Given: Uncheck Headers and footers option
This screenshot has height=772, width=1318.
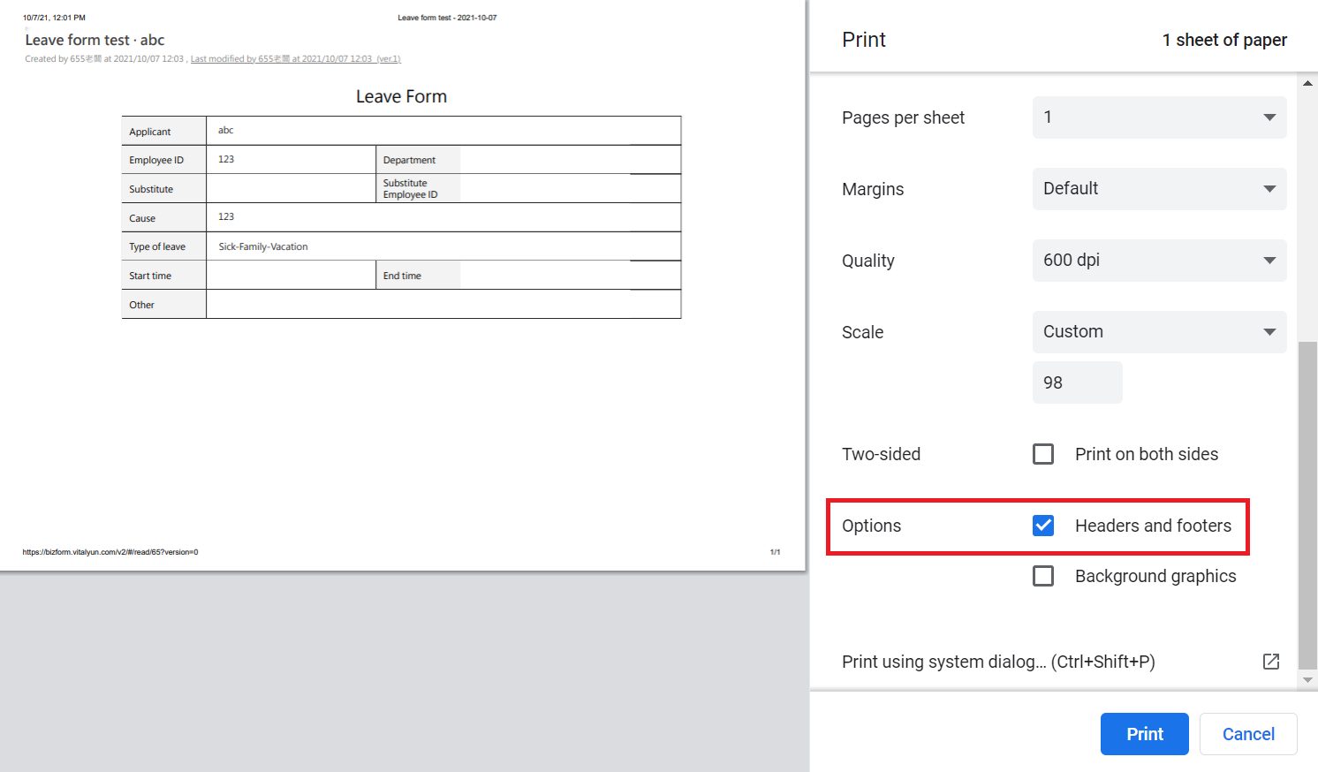Looking at the screenshot, I should [1043, 526].
